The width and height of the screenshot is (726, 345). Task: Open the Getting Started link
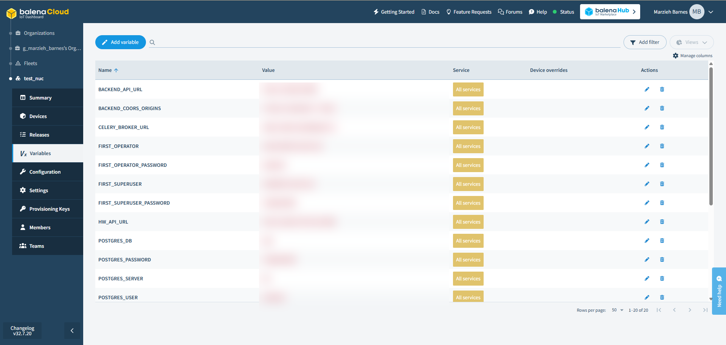[x=394, y=12]
